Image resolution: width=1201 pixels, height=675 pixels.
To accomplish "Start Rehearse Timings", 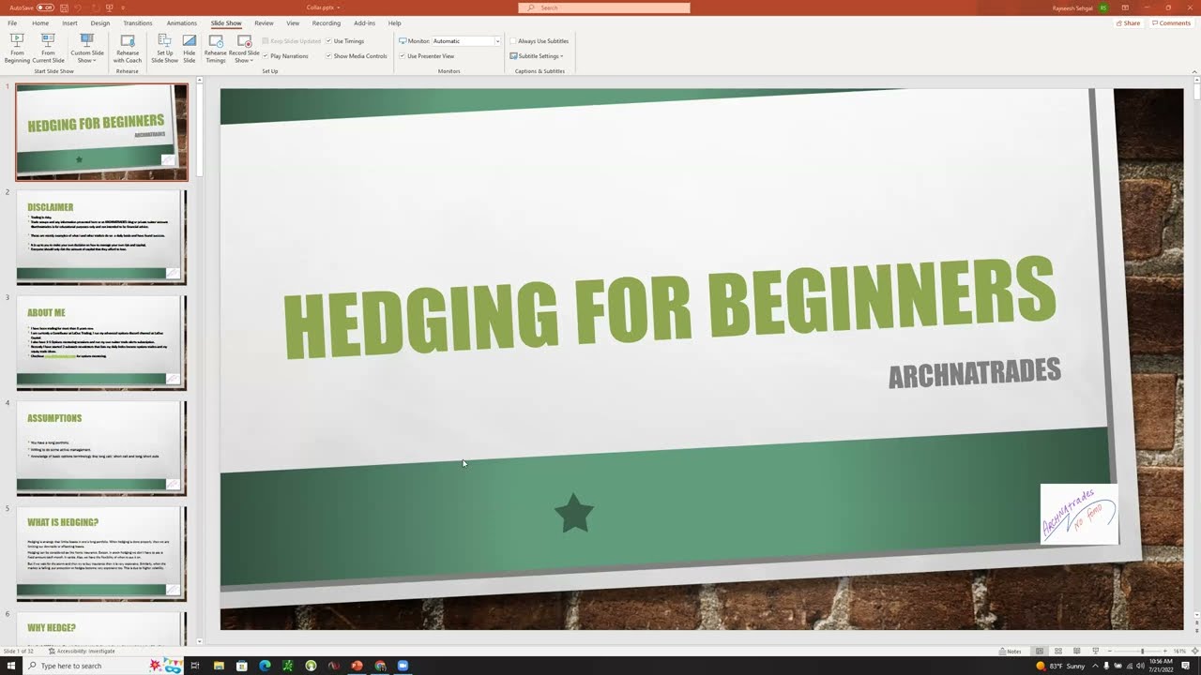I will [216, 49].
